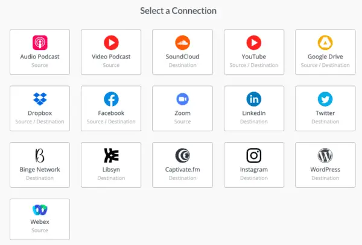Click the Facebook logo icon

(111, 99)
